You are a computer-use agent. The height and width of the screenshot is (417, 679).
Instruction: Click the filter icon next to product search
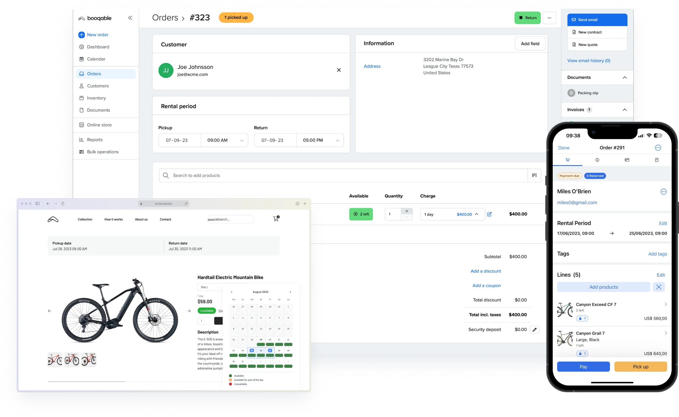(x=534, y=175)
